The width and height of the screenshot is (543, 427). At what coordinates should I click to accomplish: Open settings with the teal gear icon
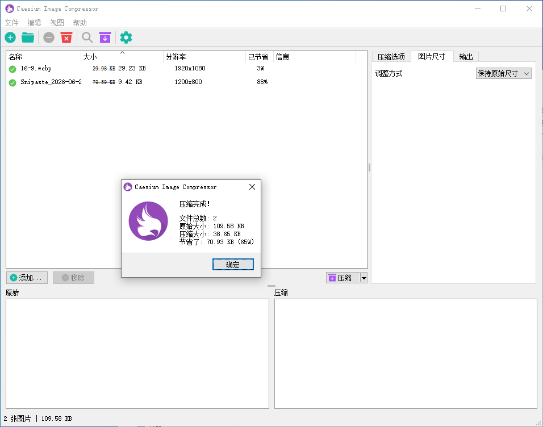click(126, 37)
